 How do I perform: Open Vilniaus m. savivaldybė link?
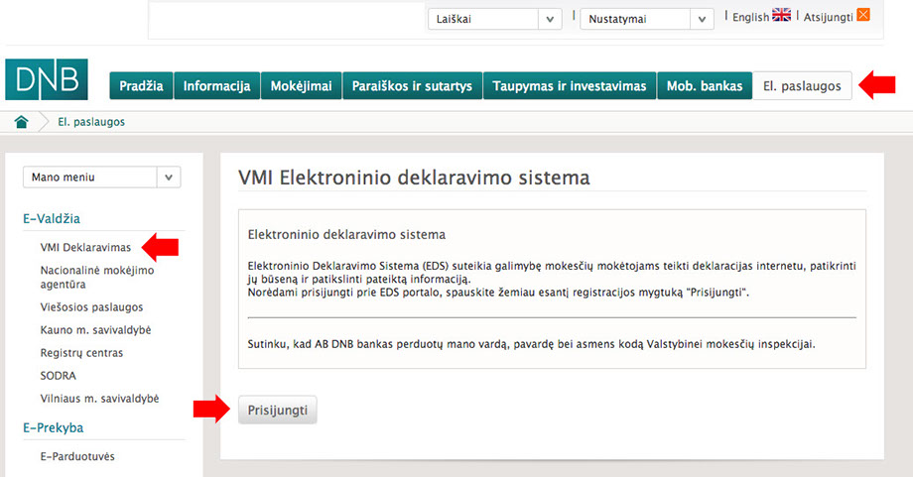[x=99, y=399]
